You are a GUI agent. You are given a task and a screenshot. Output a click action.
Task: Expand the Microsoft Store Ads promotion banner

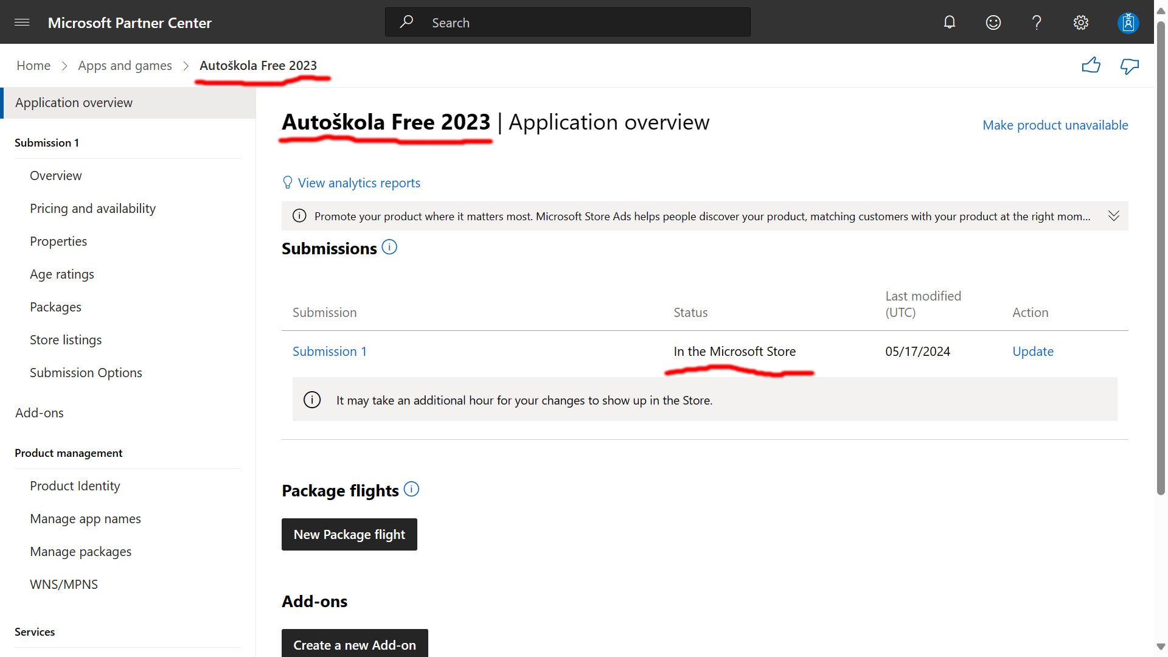1114,216
